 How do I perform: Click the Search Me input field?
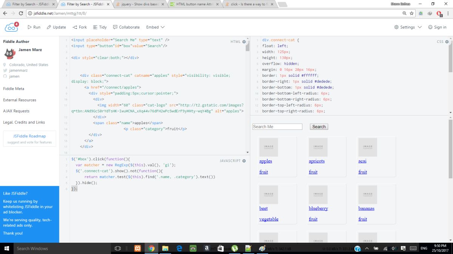click(x=277, y=127)
